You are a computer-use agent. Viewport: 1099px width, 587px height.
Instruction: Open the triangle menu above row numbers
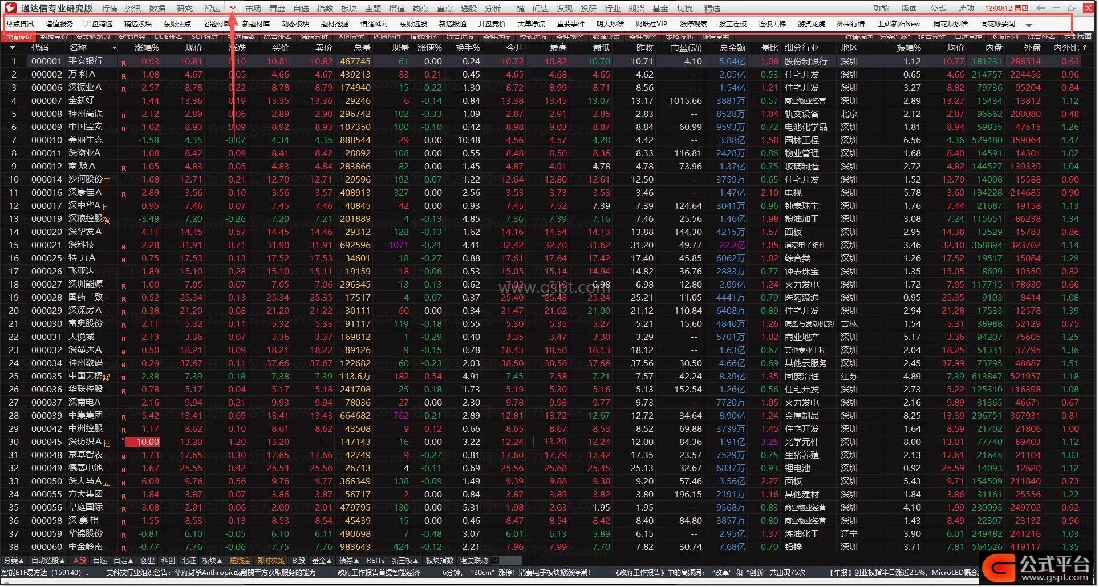click(x=12, y=48)
